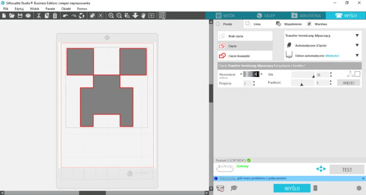Click the WIĘCEJ button
Image resolution: width=366 pixels, height=195 pixels.
[348, 83]
